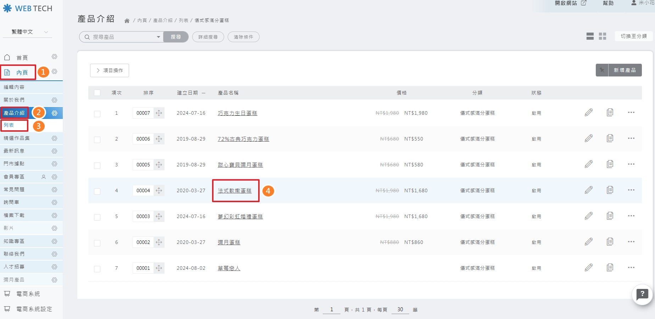Tick the select-all checkbox in table header
The image size is (655, 319).
pyautogui.click(x=97, y=93)
